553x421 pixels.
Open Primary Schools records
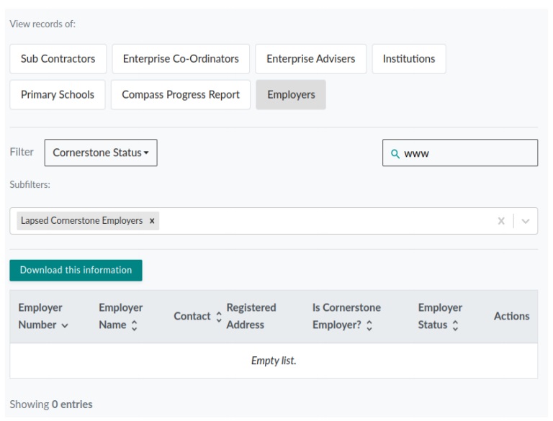click(58, 95)
